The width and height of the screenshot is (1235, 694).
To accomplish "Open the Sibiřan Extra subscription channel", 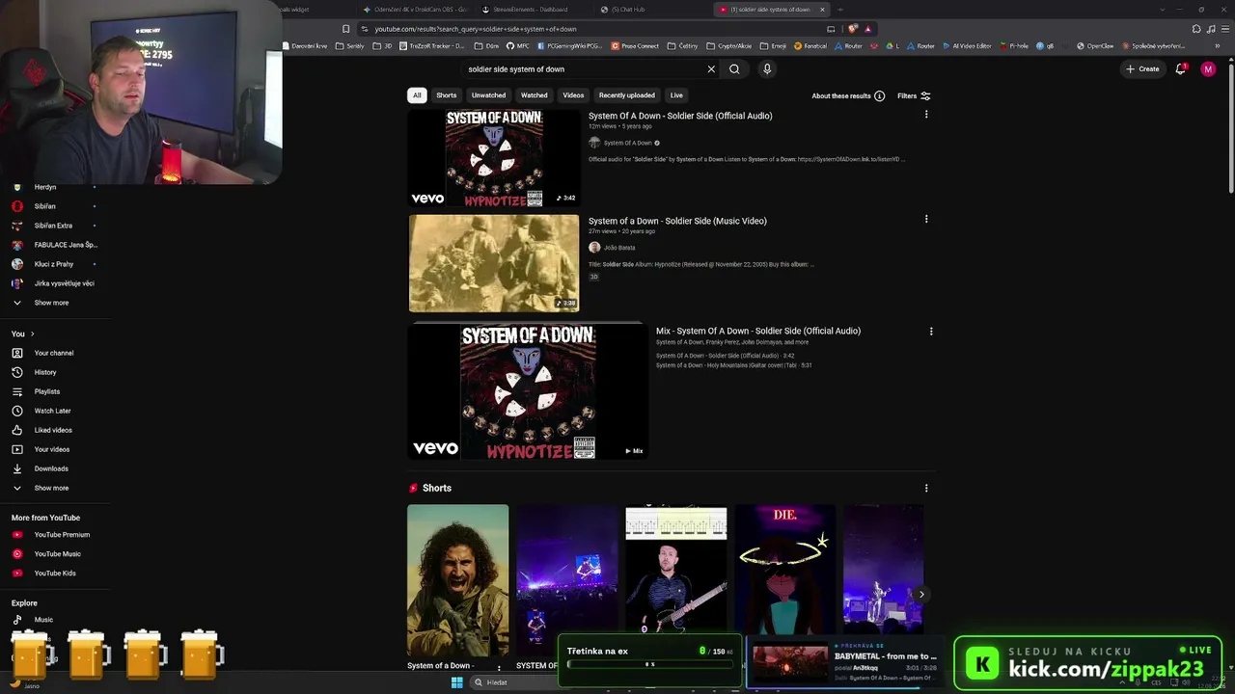I will [53, 226].
